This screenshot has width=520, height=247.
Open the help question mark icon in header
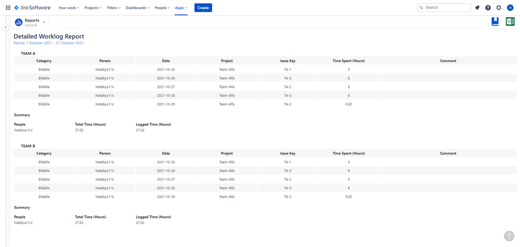488,8
